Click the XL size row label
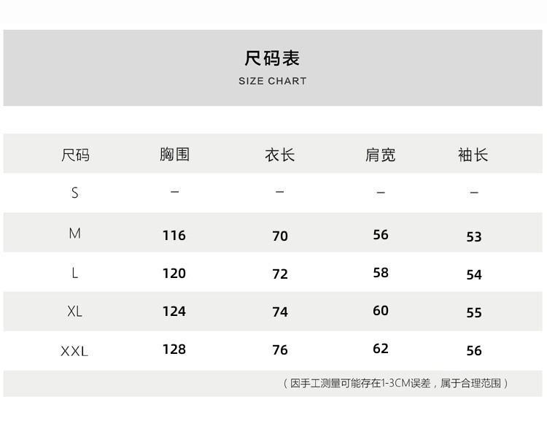Viewport: 547px width, 421px height. click(74, 312)
